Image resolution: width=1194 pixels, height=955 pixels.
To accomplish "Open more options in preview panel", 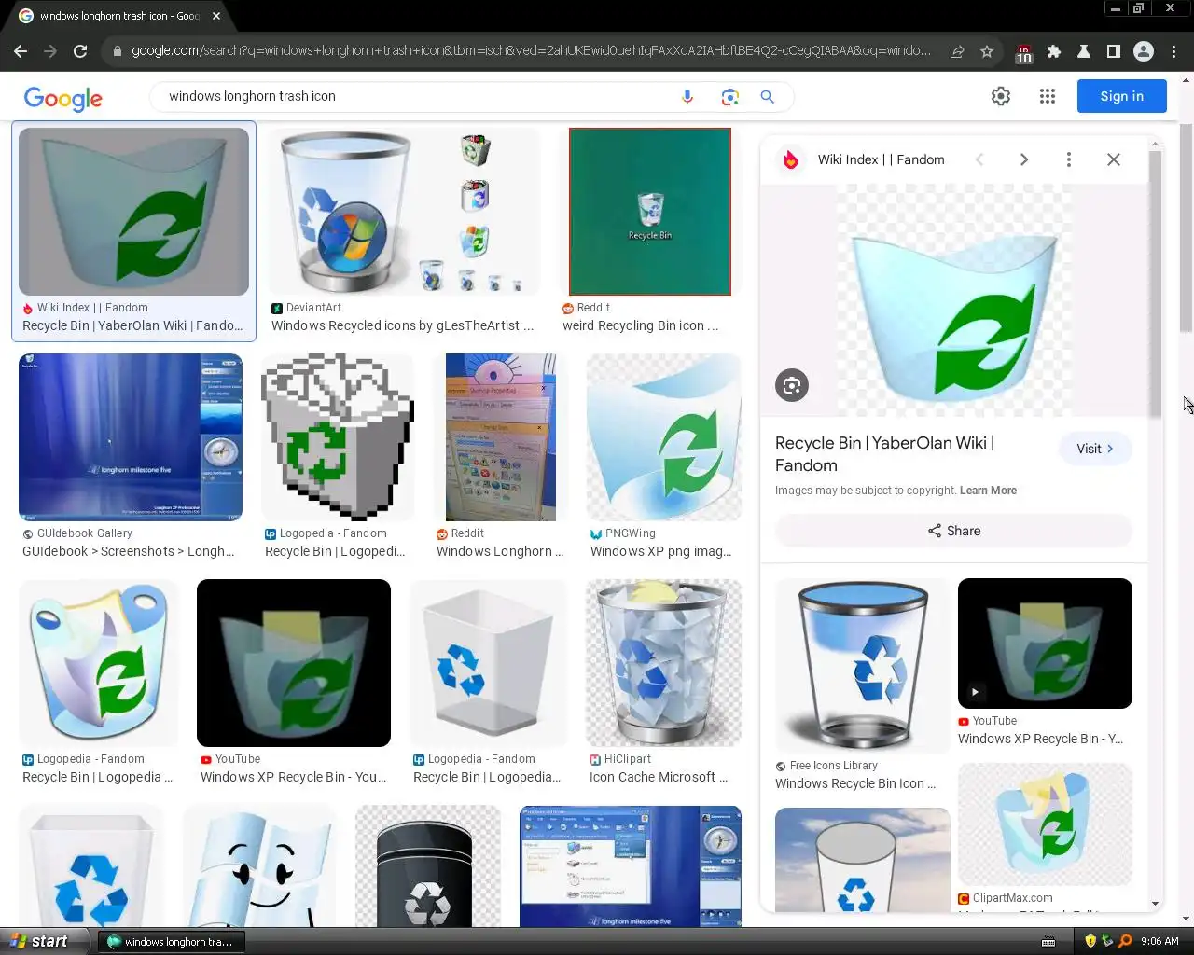I will click(x=1069, y=159).
